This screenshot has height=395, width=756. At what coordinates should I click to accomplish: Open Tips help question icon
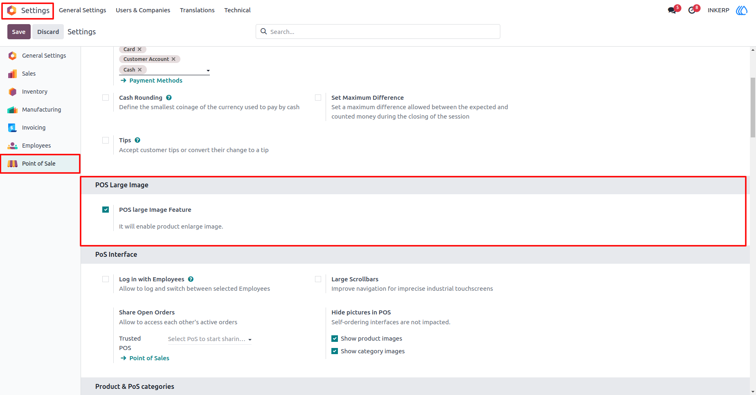[x=137, y=140]
